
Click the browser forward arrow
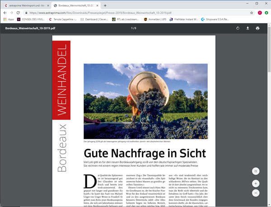[11, 13]
